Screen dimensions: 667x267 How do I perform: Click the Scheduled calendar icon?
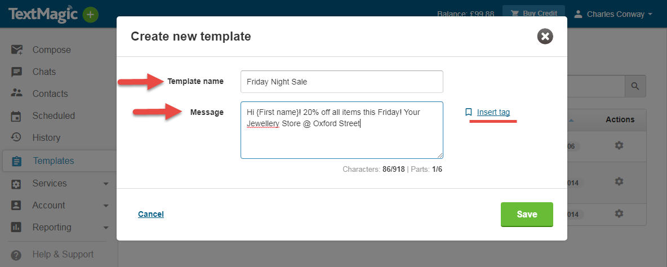17,115
